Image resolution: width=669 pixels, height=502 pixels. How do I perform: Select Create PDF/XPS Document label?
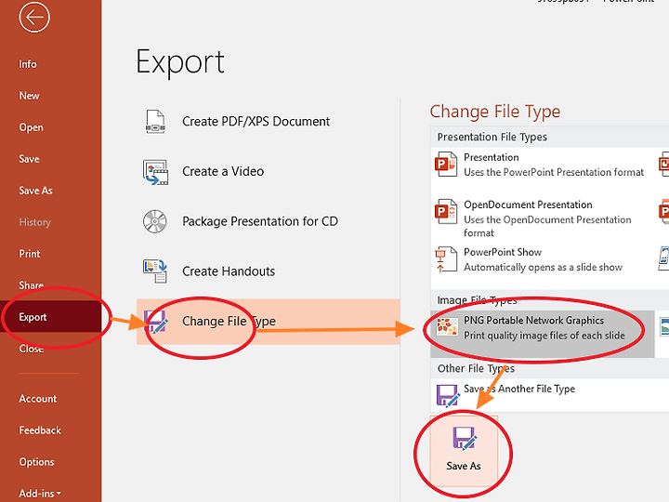pos(256,122)
